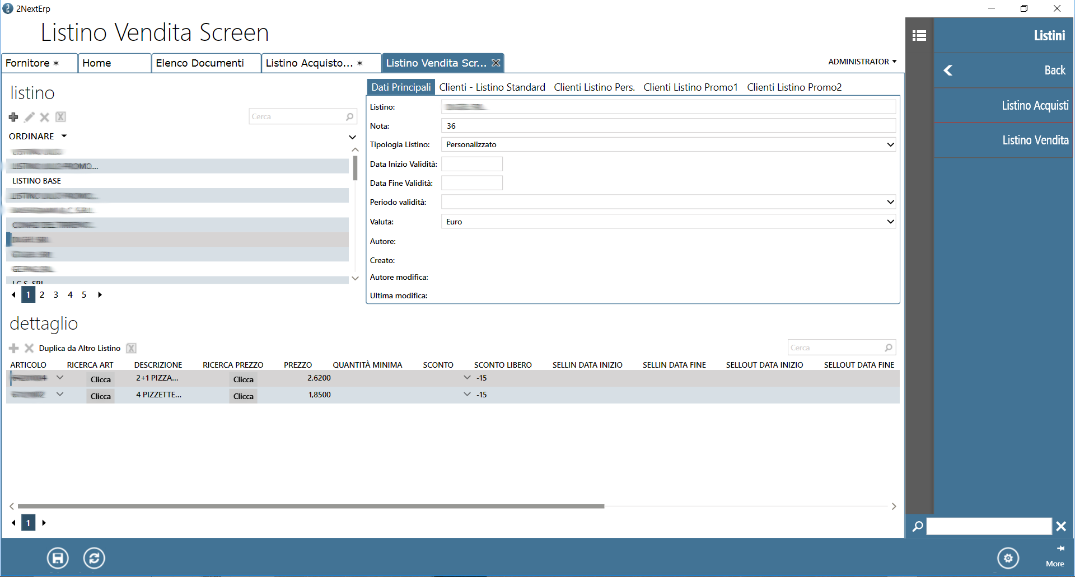Viewport: 1075px width, 577px height.
Task: Open sconto dropdown in 1,8500 row
Action: (467, 395)
